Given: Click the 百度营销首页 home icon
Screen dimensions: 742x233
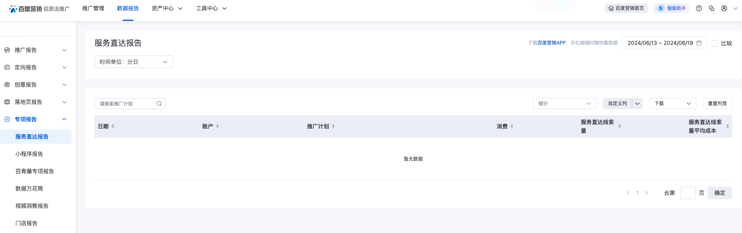Looking at the screenshot, I should point(611,8).
